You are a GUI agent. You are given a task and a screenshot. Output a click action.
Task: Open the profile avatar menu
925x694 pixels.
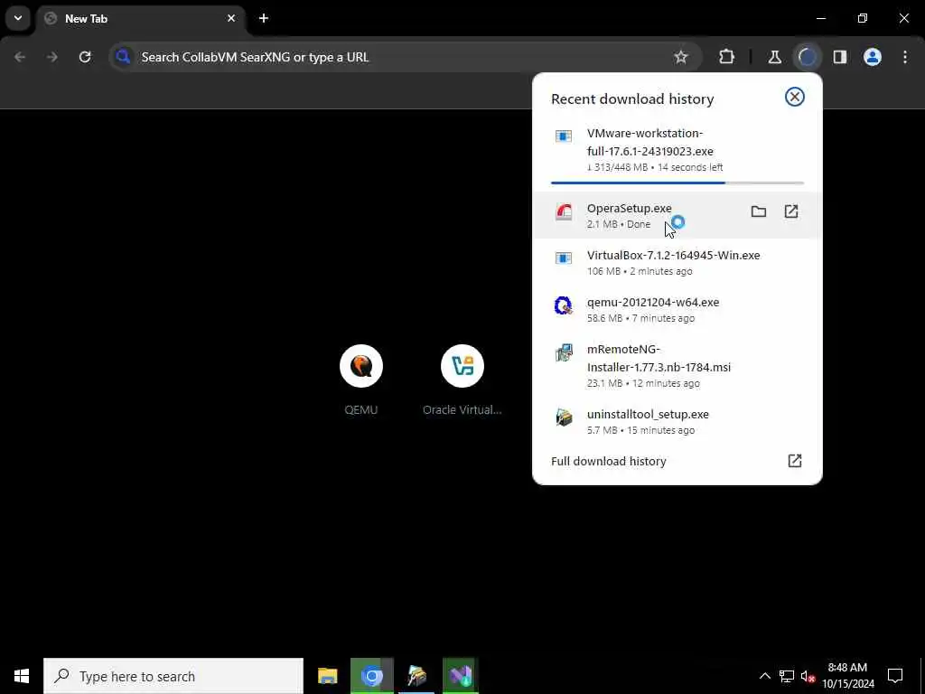(873, 57)
